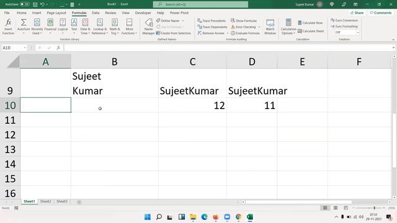397x223 pixels.
Task: Click Create from Selection
Action: pyautogui.click(x=174, y=33)
